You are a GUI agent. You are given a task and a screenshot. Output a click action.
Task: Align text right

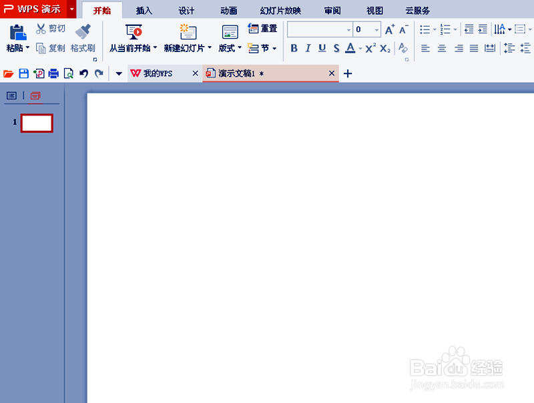[459, 48]
